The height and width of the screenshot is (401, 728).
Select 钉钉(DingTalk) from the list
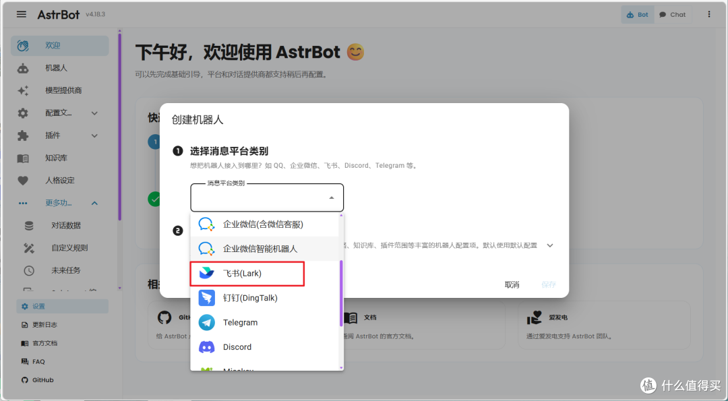(265, 298)
